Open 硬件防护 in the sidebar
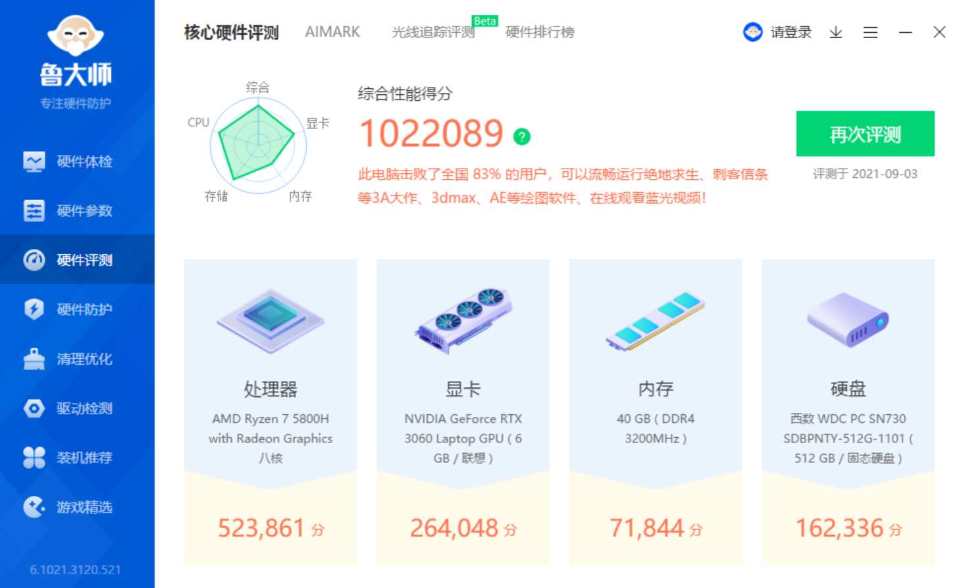Screen dimensions: 963x588 (x=77, y=309)
